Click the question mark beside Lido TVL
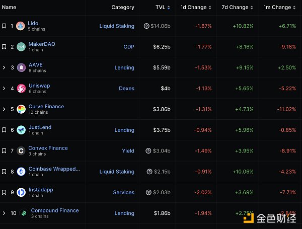The height and width of the screenshot is (229, 302). (x=146, y=26)
